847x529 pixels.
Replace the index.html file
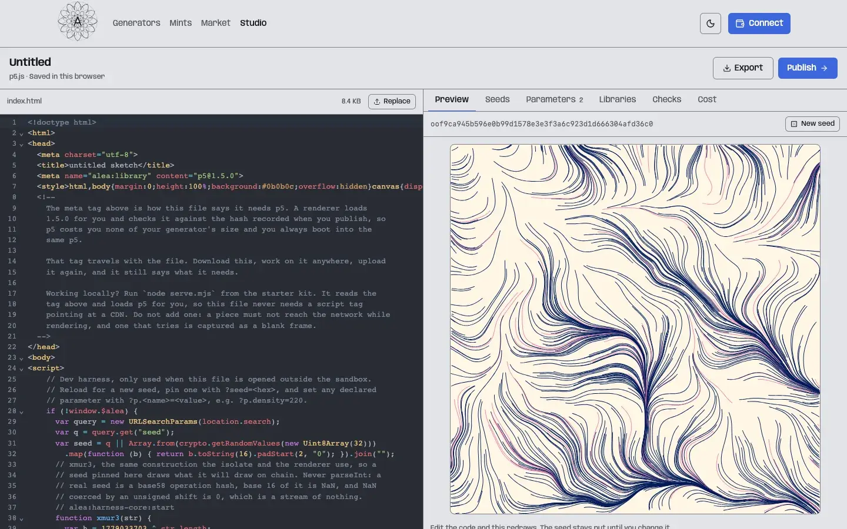(392, 102)
